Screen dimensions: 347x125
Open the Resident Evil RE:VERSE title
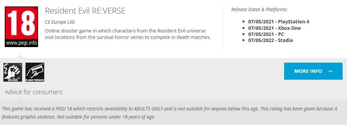pos(85,11)
